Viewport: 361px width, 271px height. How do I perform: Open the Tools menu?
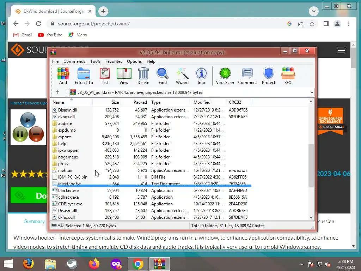tap(95, 61)
